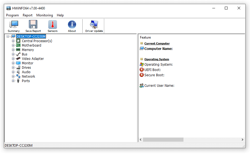This screenshot has height=155, width=250.
Task: Click the computer icon beside Computer Name
Action: pos(142,49)
